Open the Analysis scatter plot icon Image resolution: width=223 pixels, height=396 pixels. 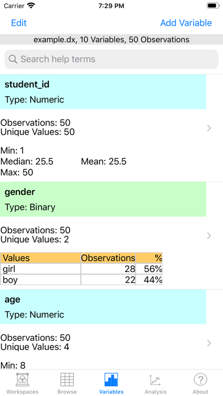(155, 379)
